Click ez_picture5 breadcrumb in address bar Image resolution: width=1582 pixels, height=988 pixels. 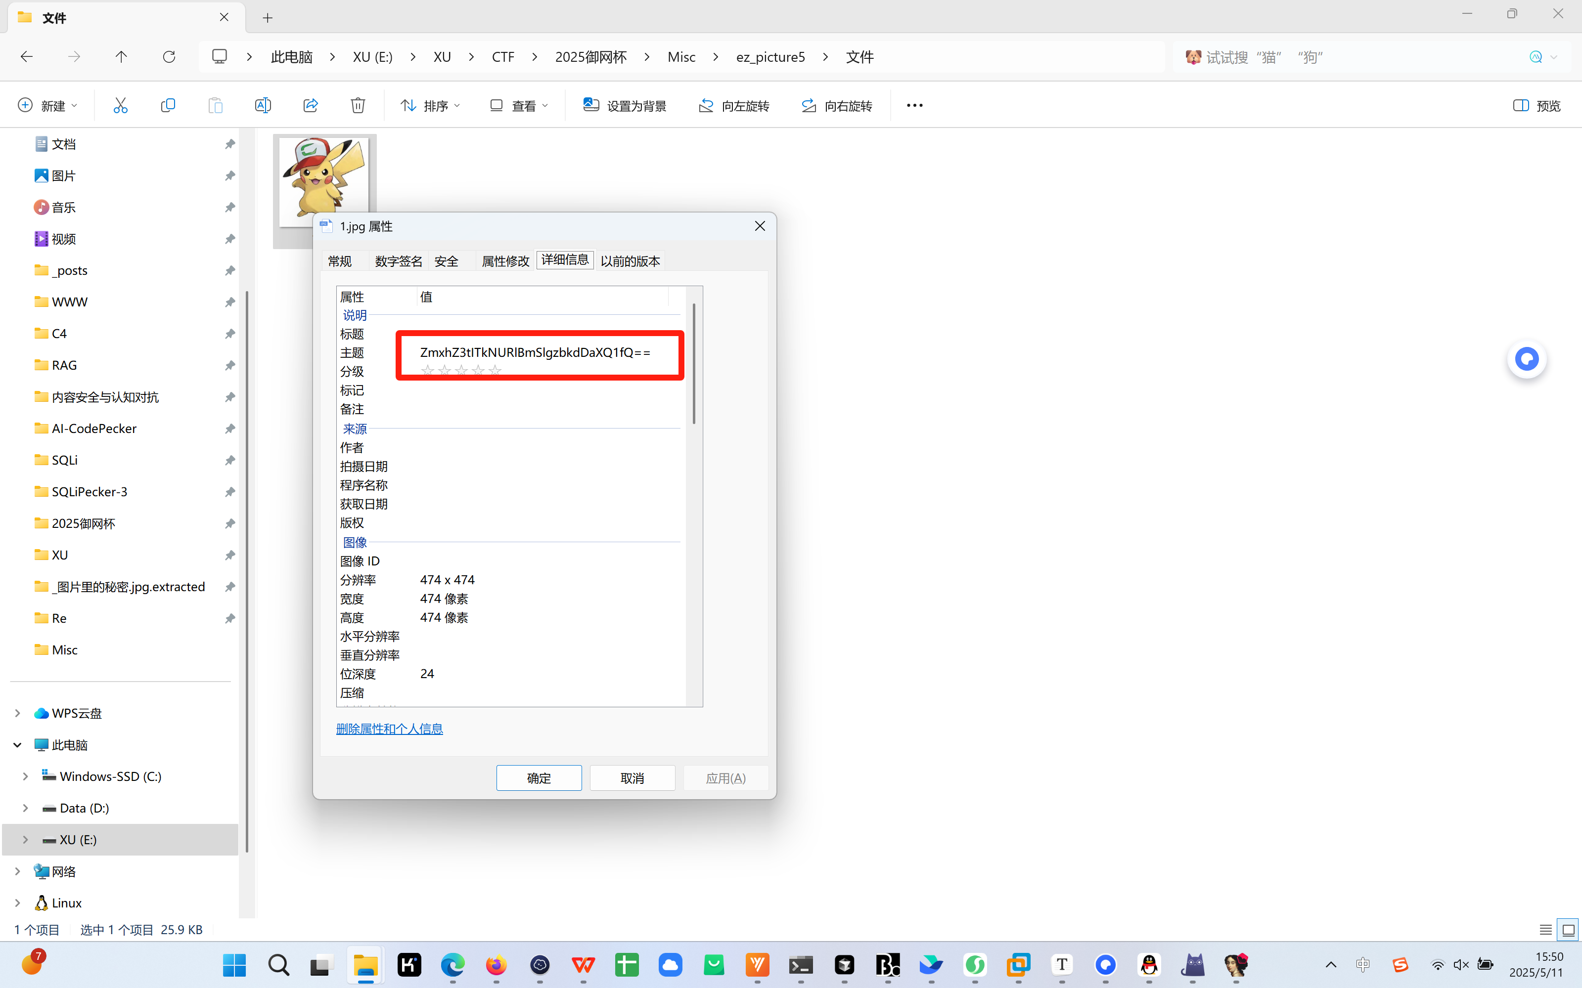[770, 57]
